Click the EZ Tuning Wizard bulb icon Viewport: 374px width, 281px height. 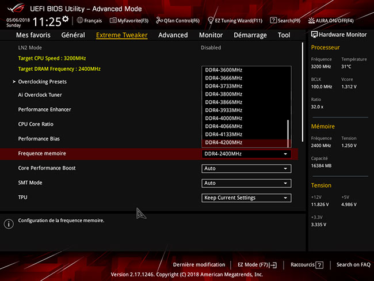(x=211, y=20)
